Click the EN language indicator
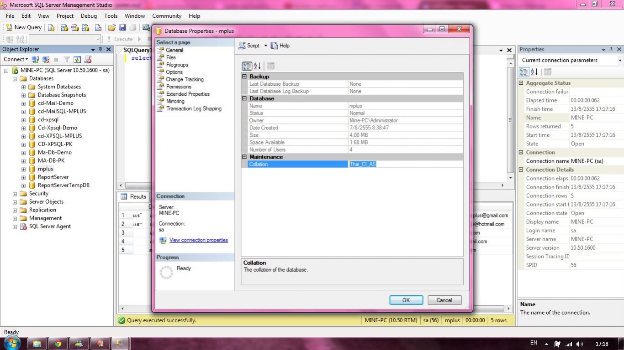 pyautogui.click(x=534, y=343)
